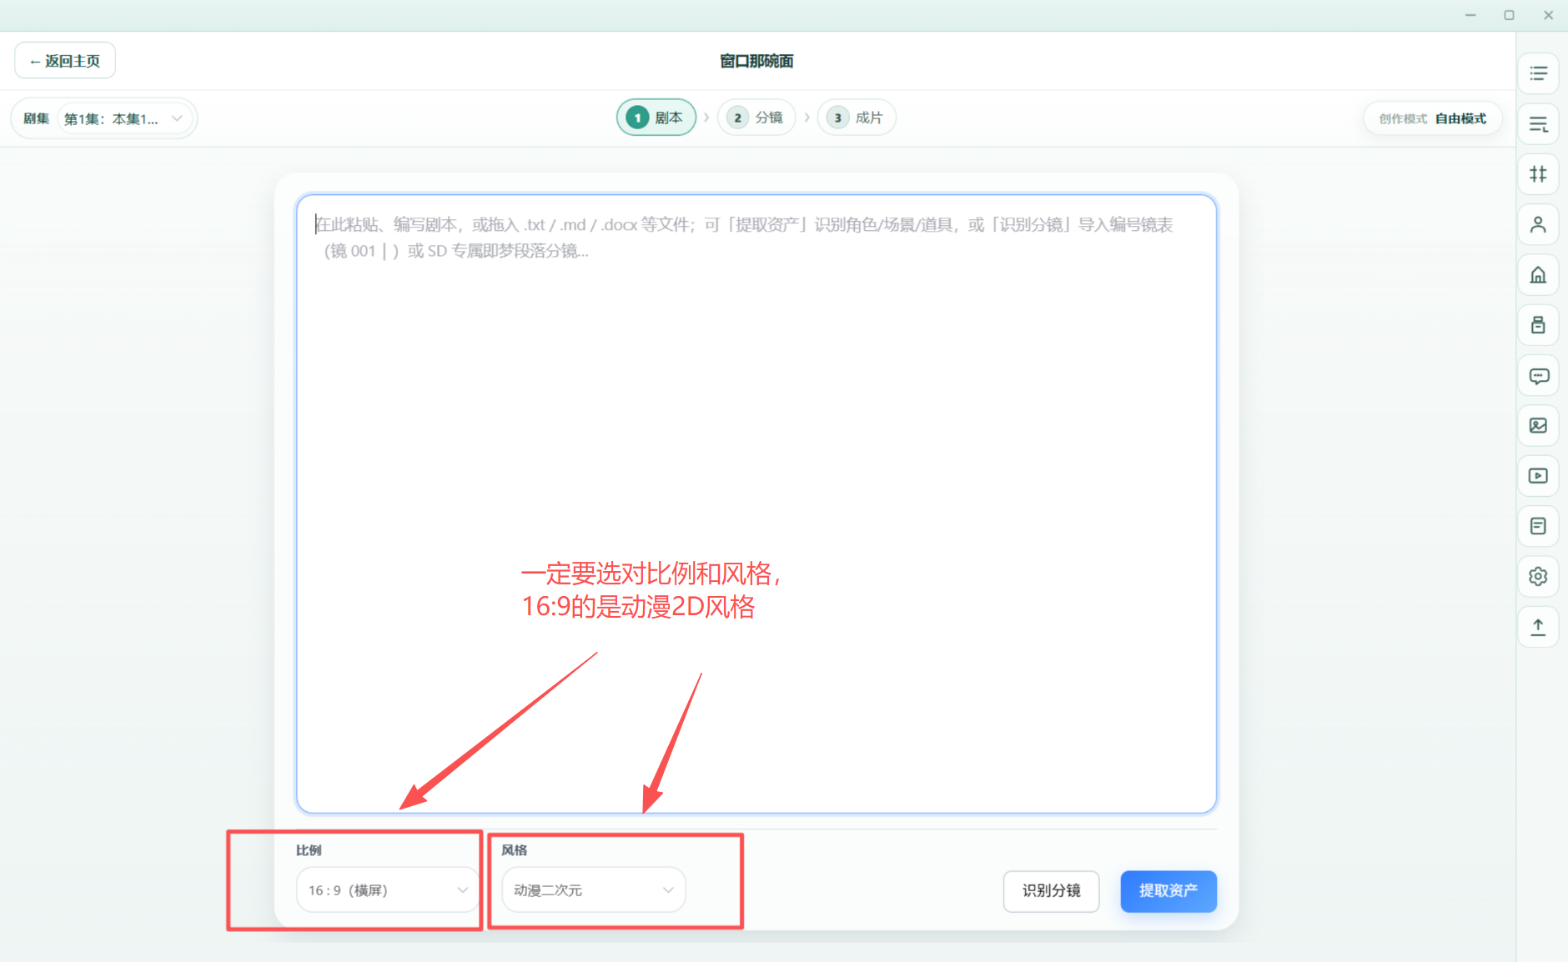Screen dimensions: 1568x962
Task: Open the paragraph wrap list icon
Action: coord(1538,124)
